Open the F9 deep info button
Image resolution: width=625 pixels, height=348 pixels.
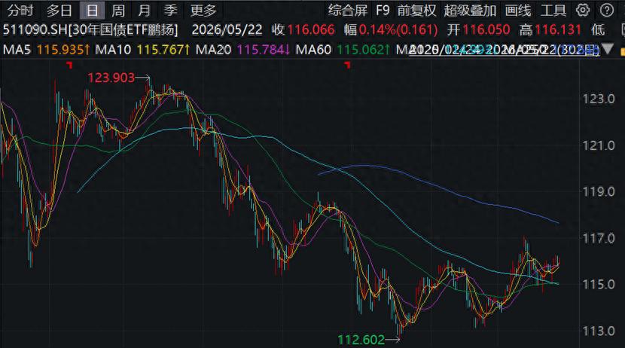pos(383,11)
